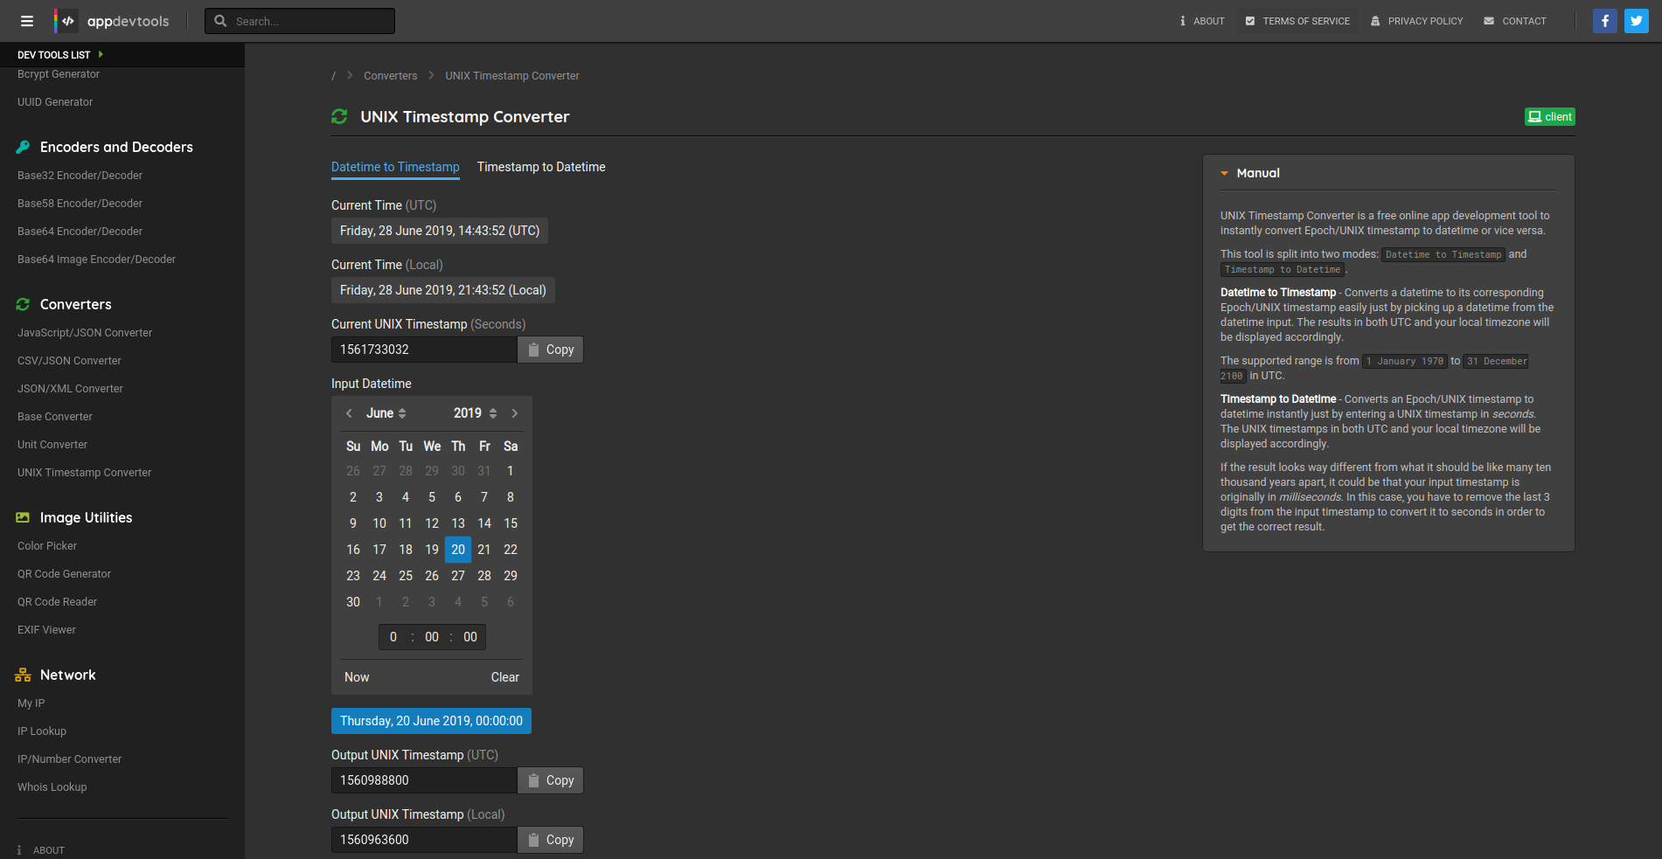Open the June month dropdown
The image size is (1662, 859).
pyautogui.click(x=386, y=413)
